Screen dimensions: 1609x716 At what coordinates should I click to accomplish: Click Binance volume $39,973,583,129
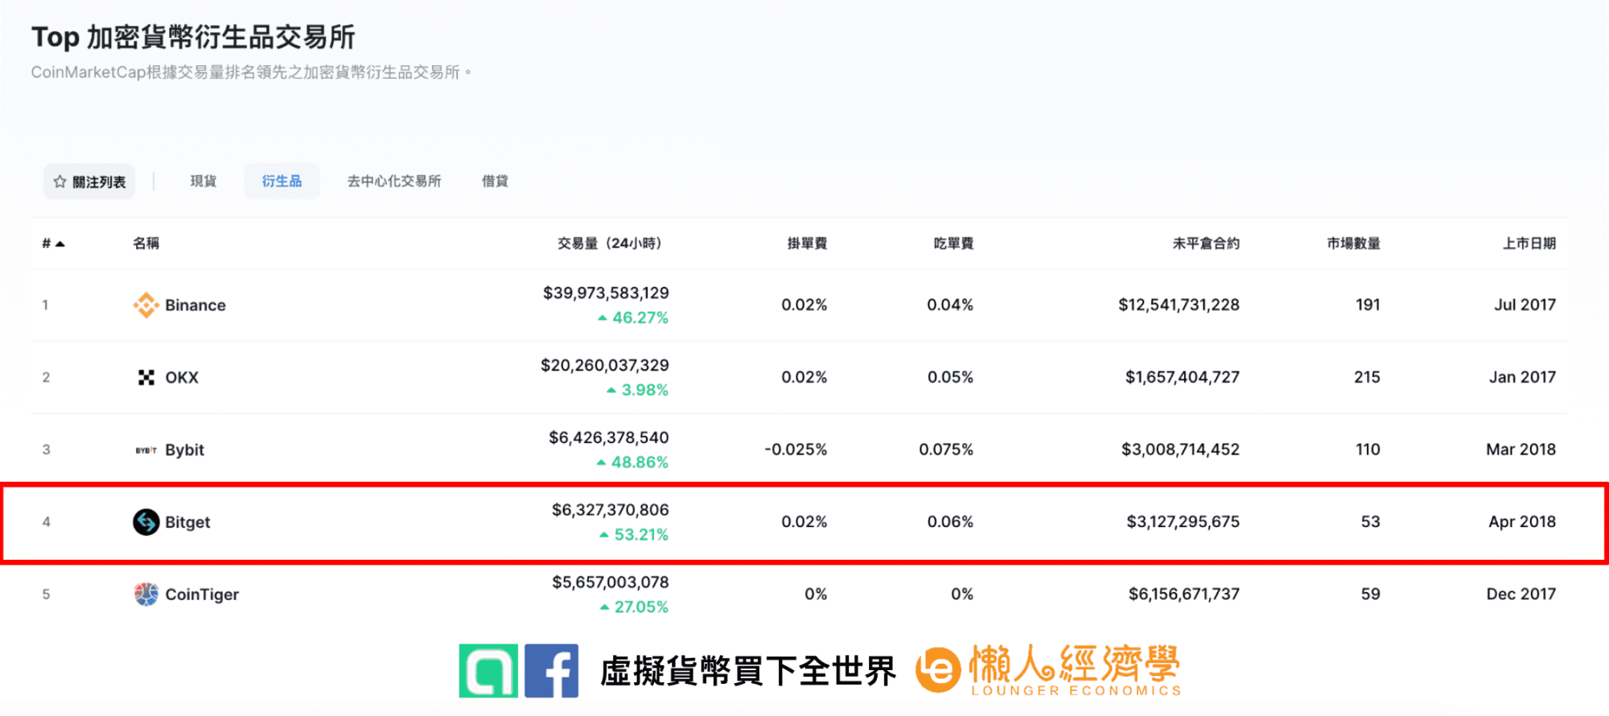(x=606, y=293)
